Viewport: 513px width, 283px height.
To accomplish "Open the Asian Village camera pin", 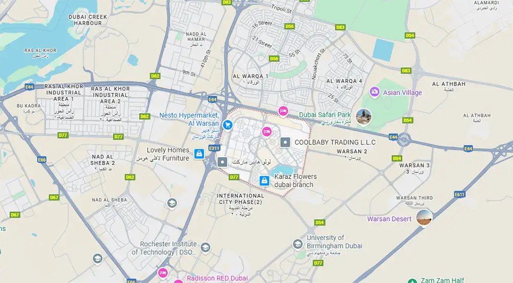I will click(374, 92).
